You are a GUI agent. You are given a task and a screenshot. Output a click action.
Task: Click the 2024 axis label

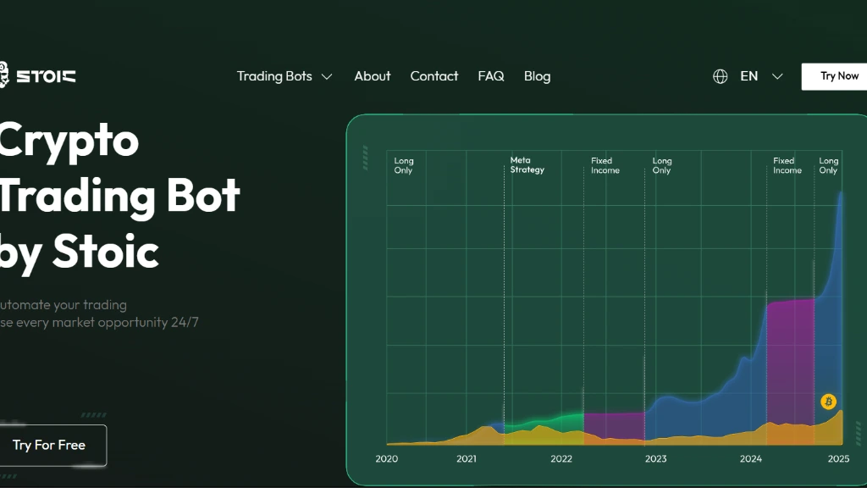(x=751, y=458)
